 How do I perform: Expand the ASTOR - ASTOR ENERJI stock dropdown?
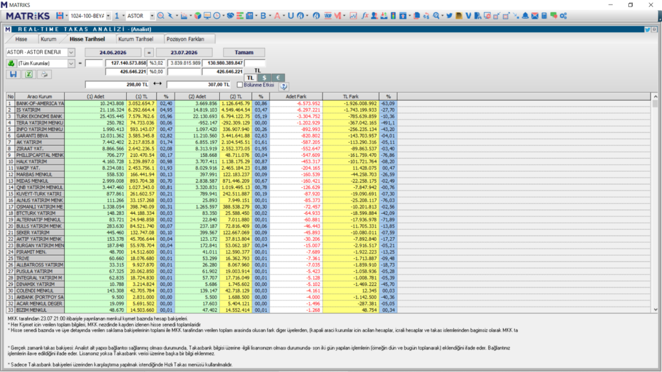click(71, 52)
